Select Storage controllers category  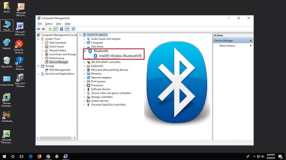point(102,97)
